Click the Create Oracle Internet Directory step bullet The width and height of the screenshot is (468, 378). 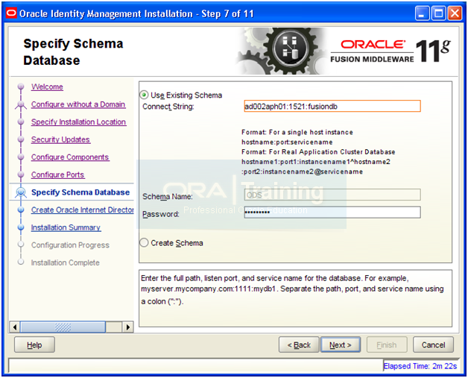click(21, 210)
